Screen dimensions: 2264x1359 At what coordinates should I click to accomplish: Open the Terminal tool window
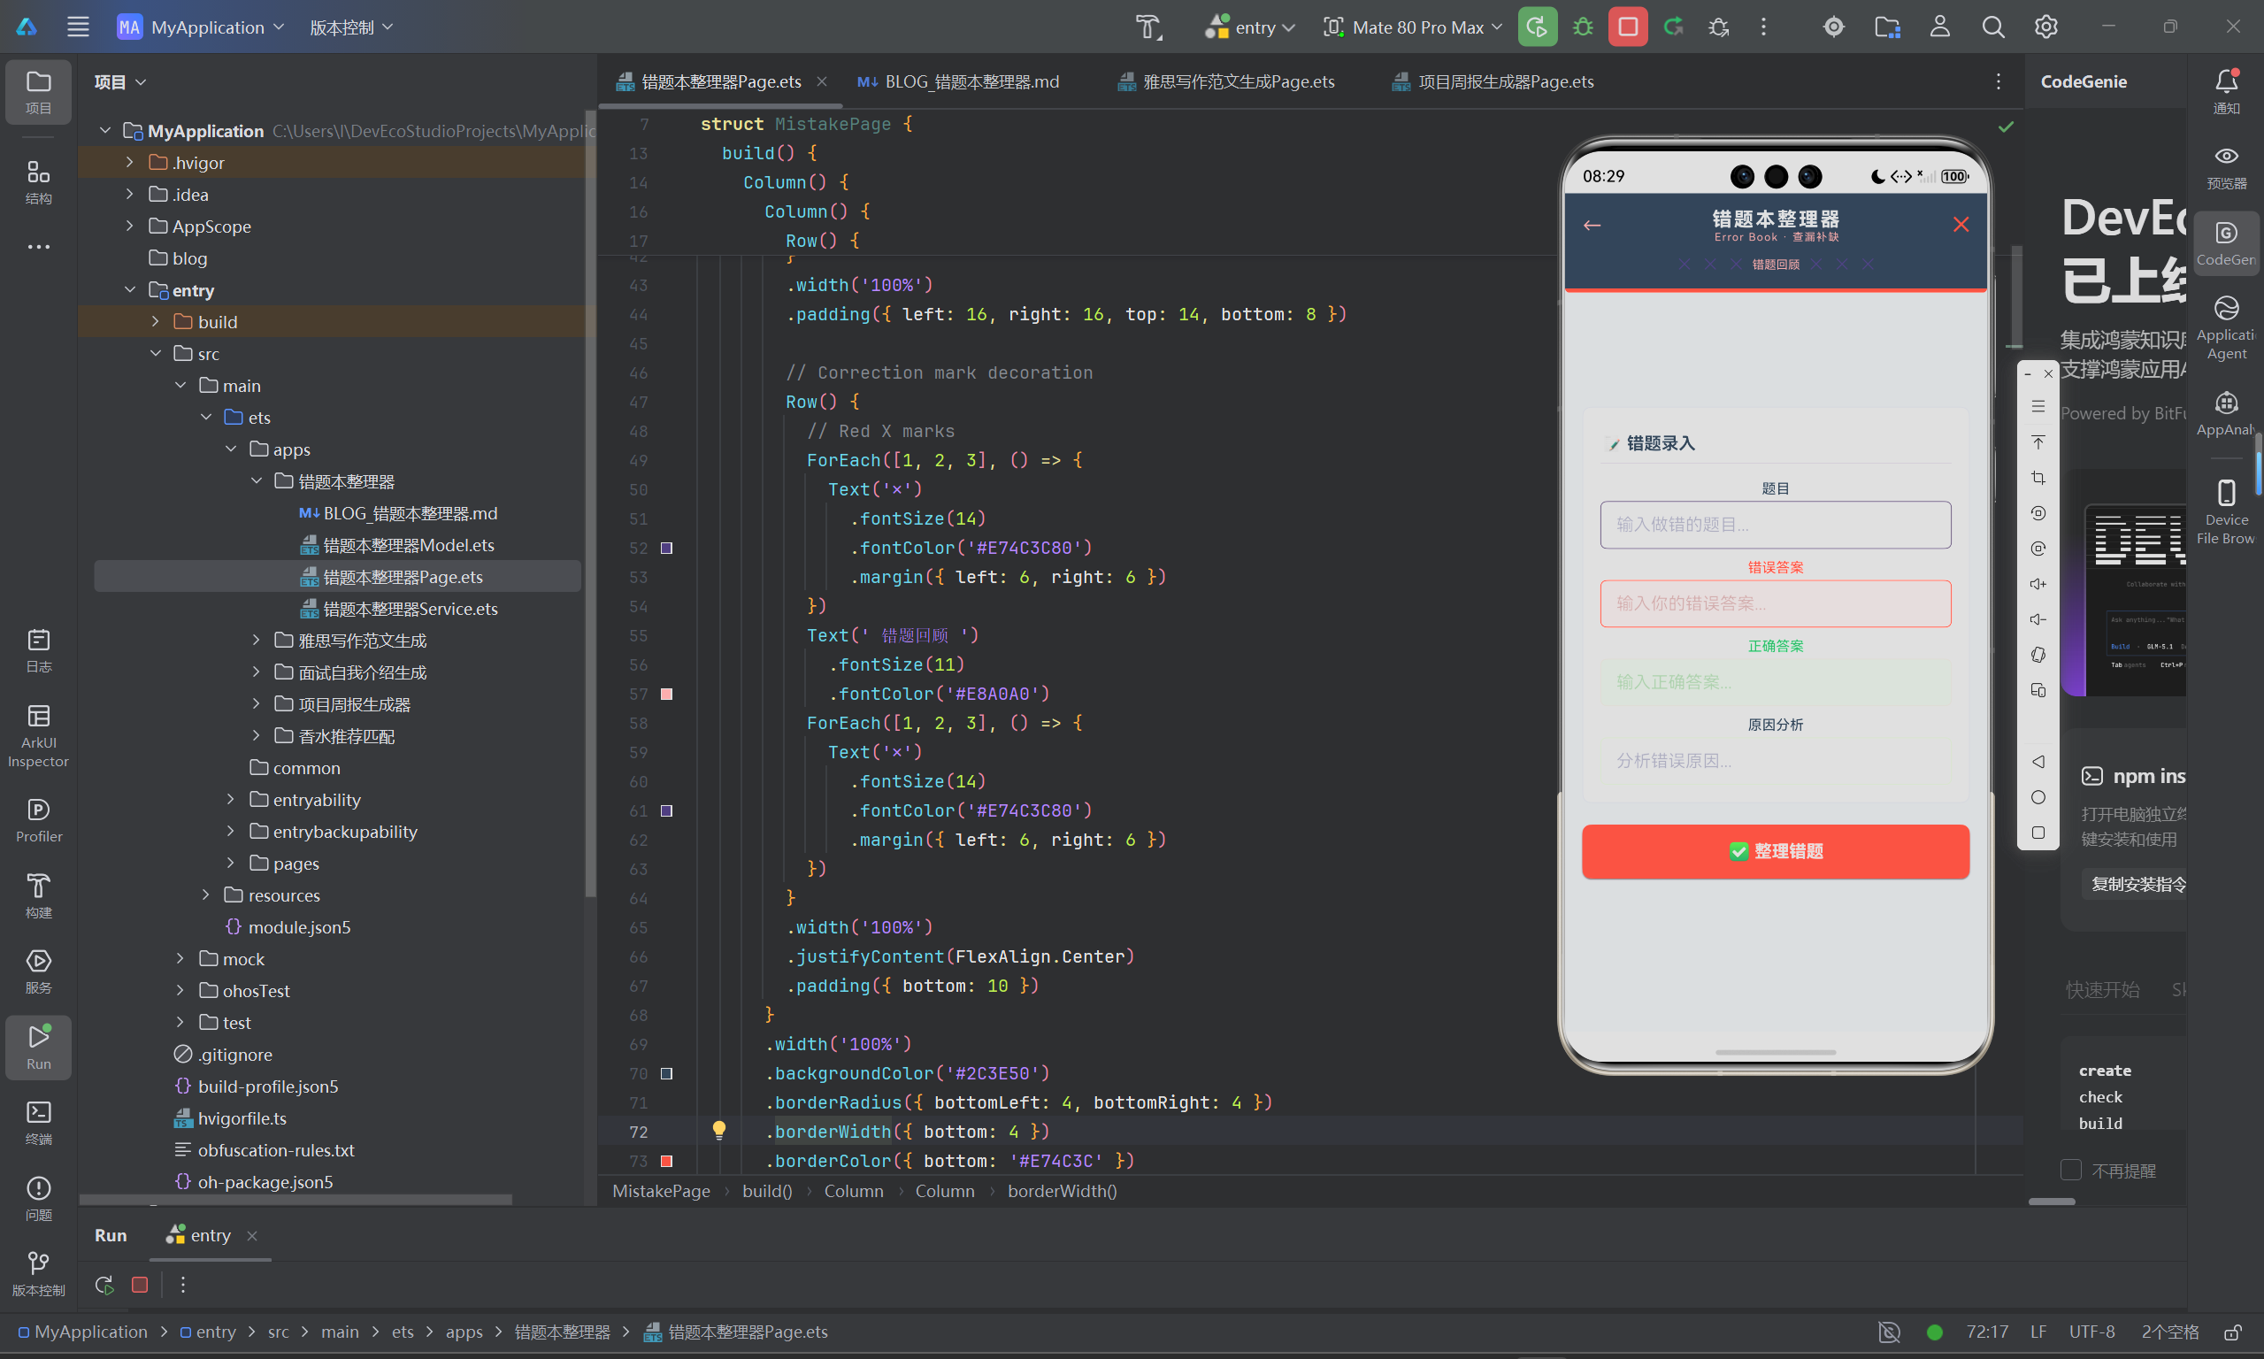click(x=38, y=1123)
